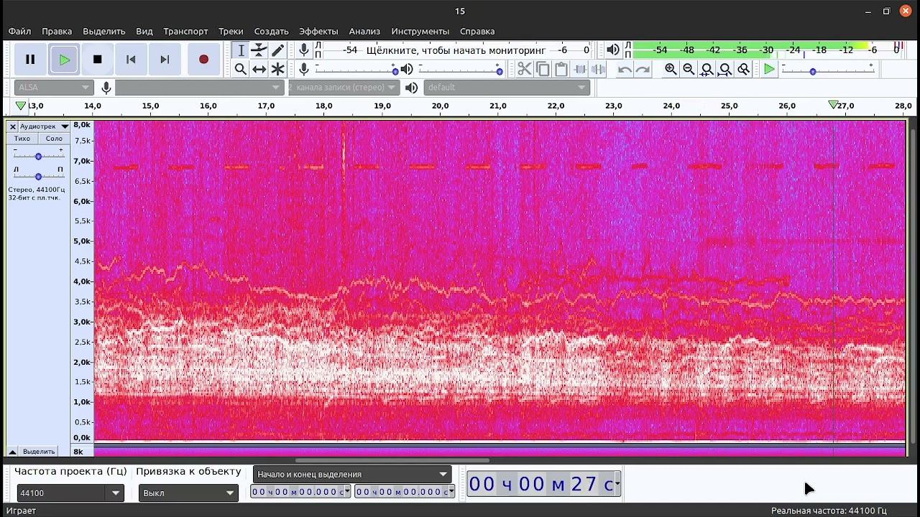Skip to the start of the project
This screenshot has width=920, height=517.
(131, 60)
